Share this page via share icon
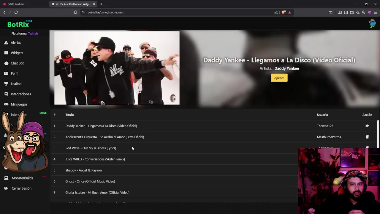This screenshot has height=214, width=380. [x=276, y=12]
